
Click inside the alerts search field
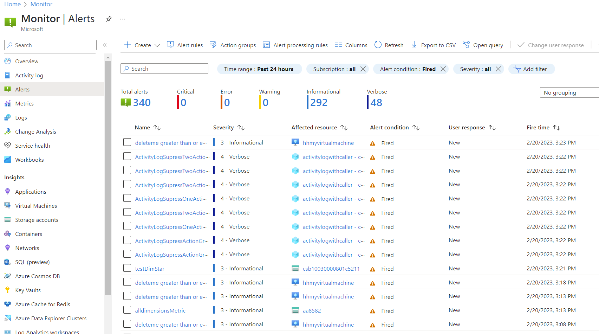164,68
